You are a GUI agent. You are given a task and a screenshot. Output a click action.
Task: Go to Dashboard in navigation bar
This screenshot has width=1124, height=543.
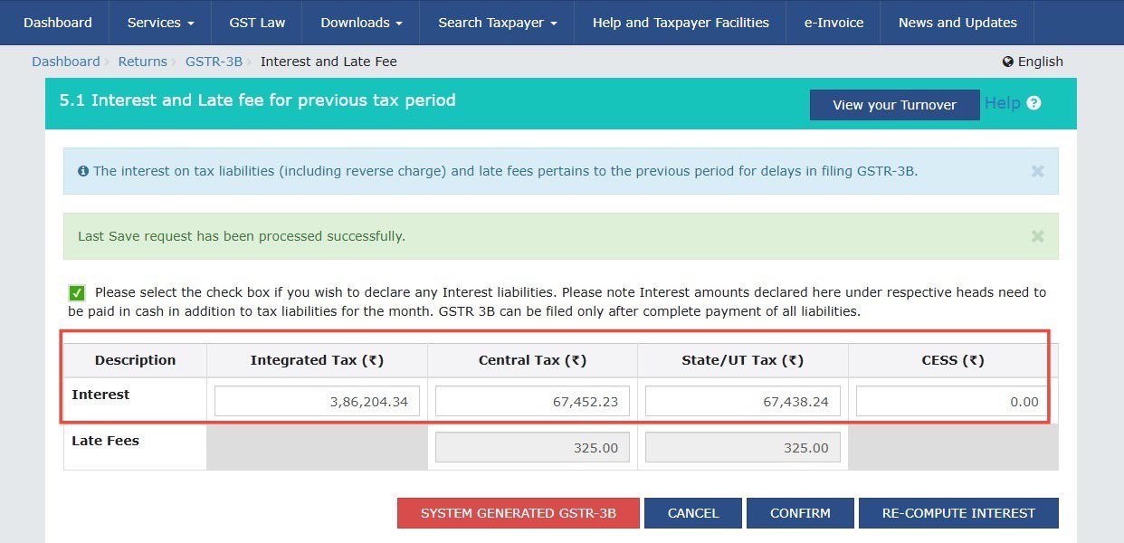[58, 23]
